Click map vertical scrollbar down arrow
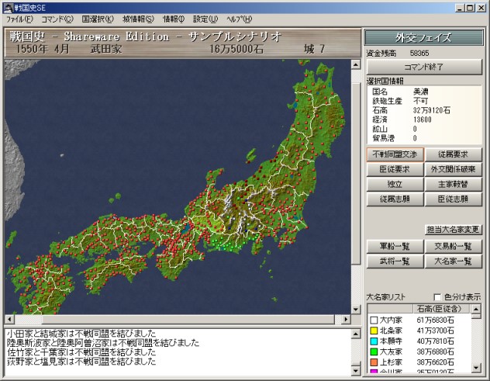This screenshot has width=490, height=381. coord(356,310)
